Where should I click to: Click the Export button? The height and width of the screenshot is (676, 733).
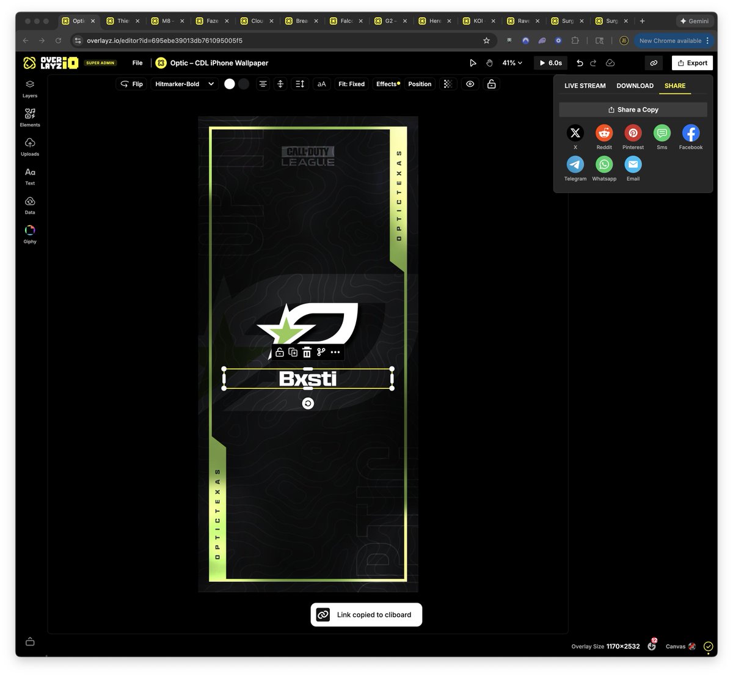point(693,63)
